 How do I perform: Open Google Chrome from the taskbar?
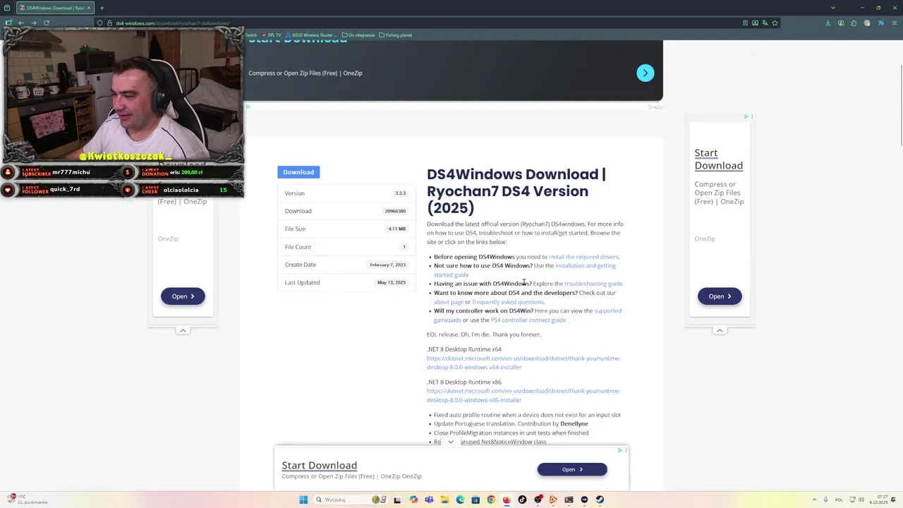(x=491, y=500)
